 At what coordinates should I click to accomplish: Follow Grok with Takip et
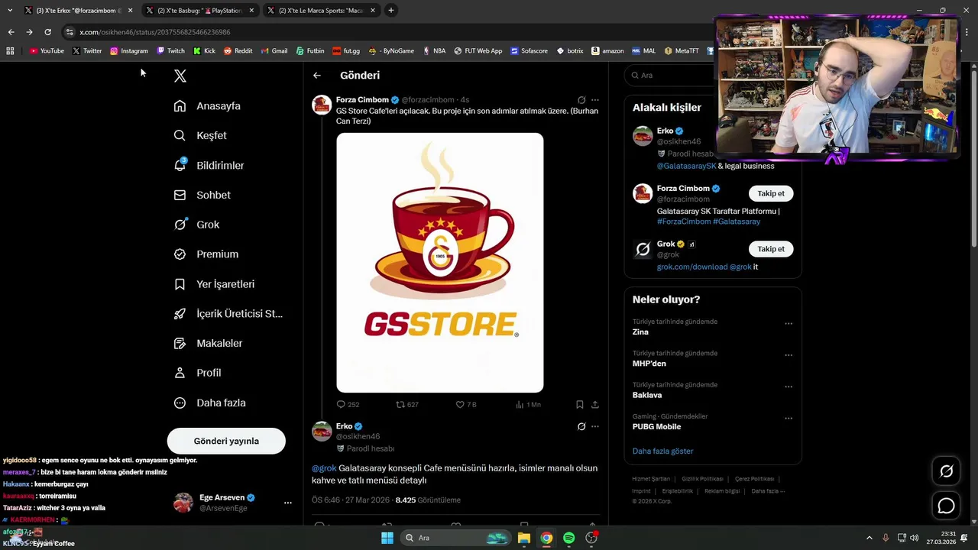tap(770, 249)
